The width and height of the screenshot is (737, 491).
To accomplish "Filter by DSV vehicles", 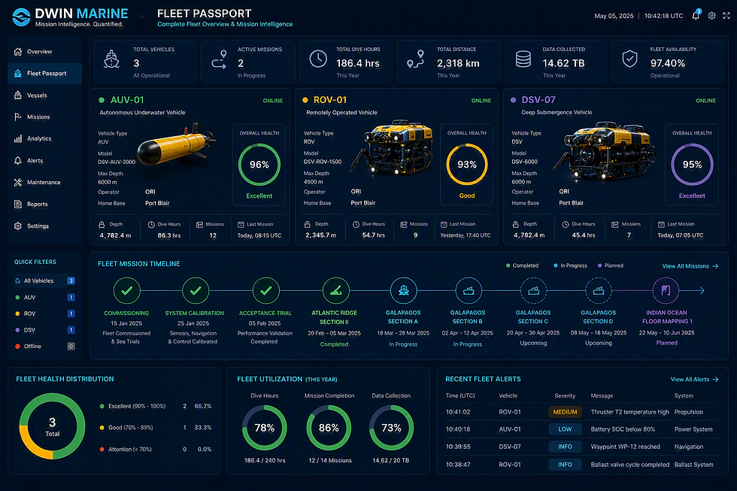I will pyautogui.click(x=44, y=330).
